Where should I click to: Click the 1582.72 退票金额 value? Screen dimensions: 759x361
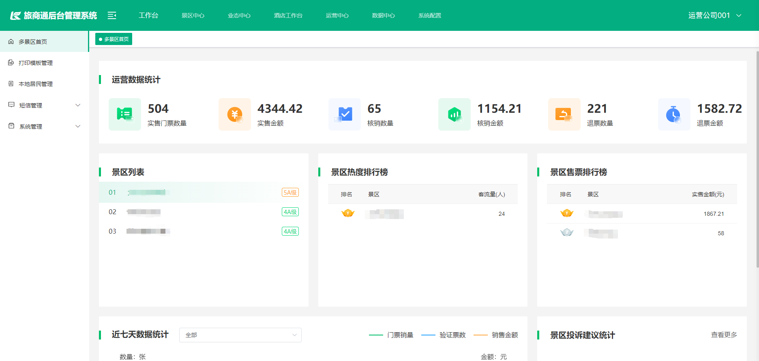pyautogui.click(x=720, y=109)
